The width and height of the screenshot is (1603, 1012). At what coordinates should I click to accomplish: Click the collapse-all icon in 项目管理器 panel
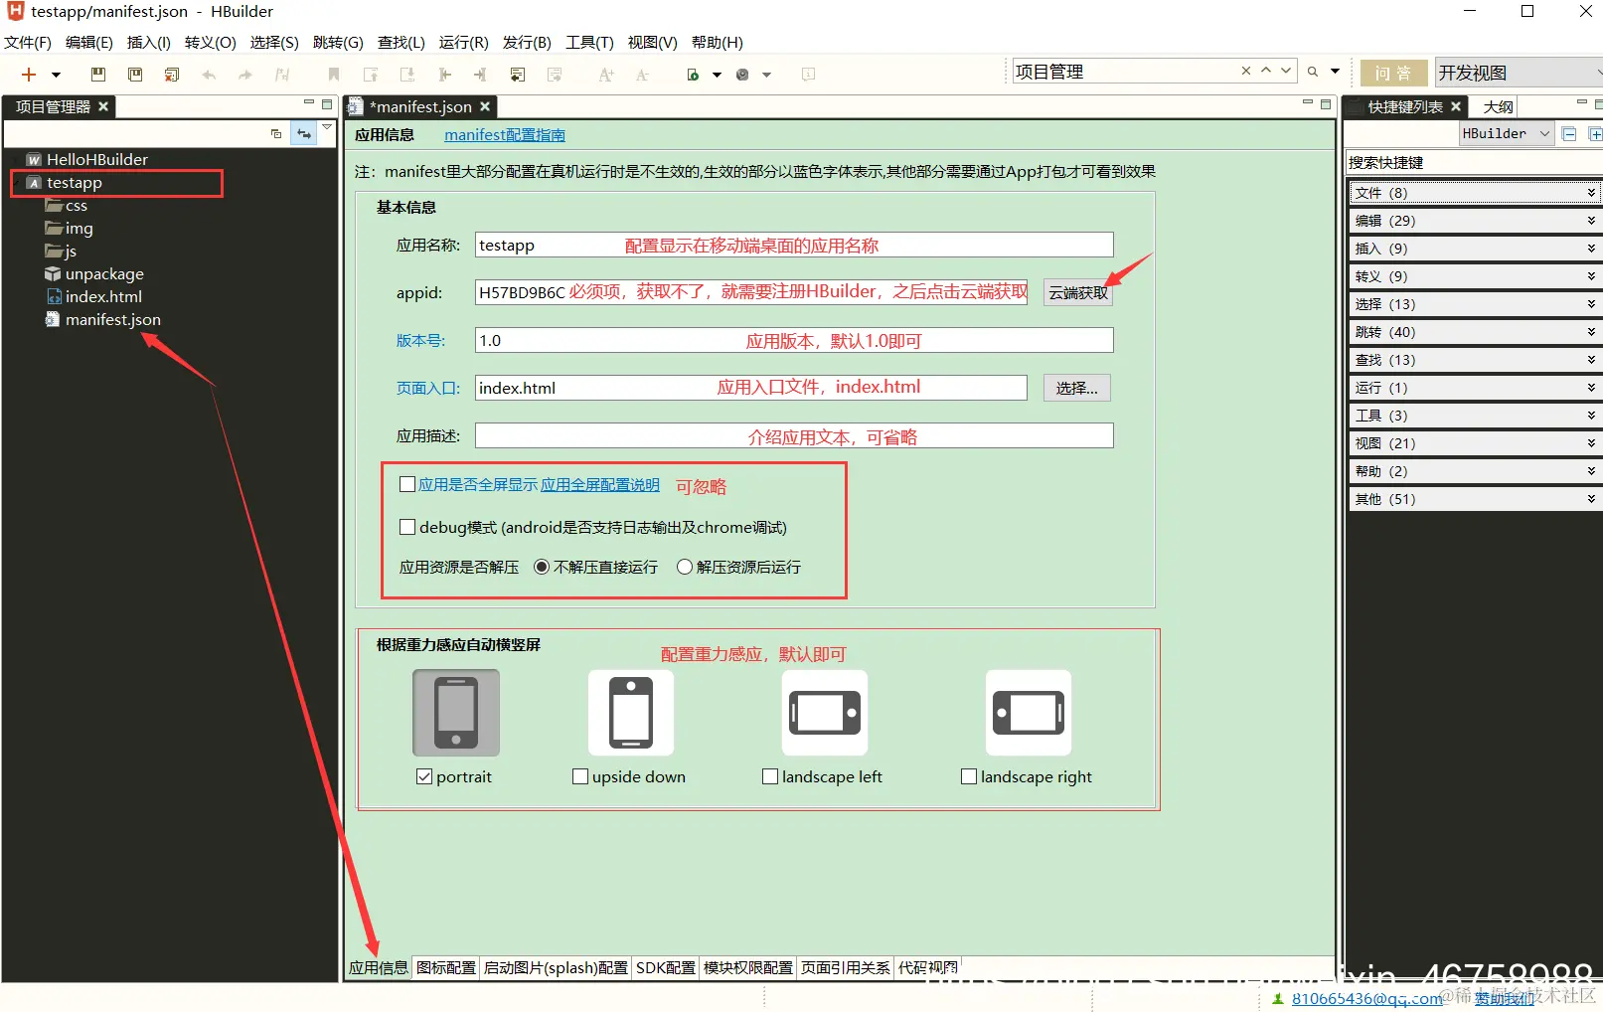coord(276,132)
